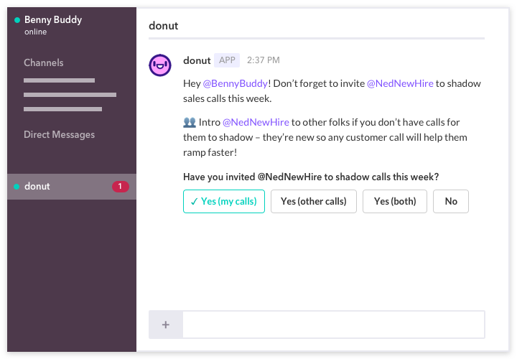This screenshot has height=359, width=517.
Task: Click the donut app avatar icon
Action: [x=160, y=65]
